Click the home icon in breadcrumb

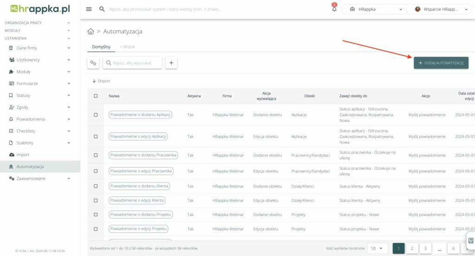[91, 31]
